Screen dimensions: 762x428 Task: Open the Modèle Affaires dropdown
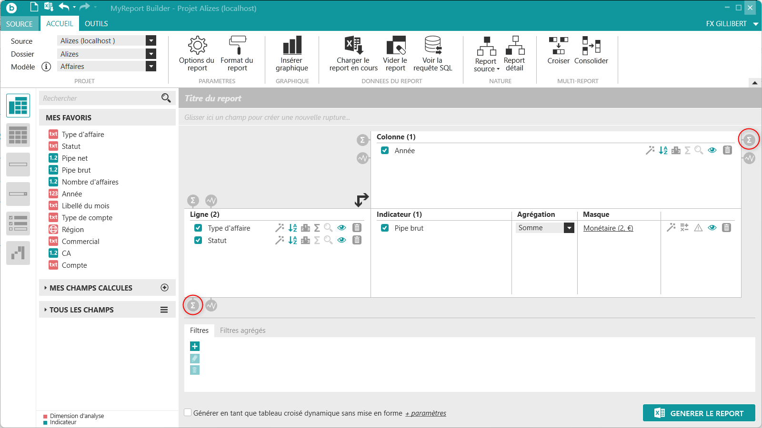tap(151, 67)
